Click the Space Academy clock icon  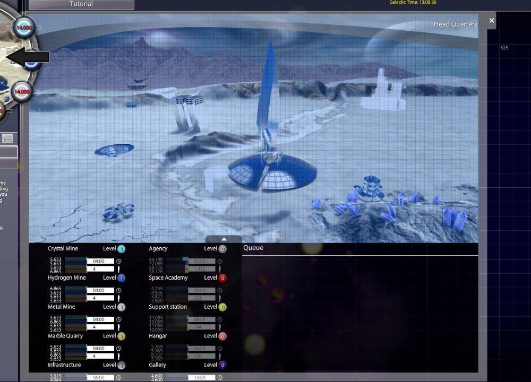[220, 290]
